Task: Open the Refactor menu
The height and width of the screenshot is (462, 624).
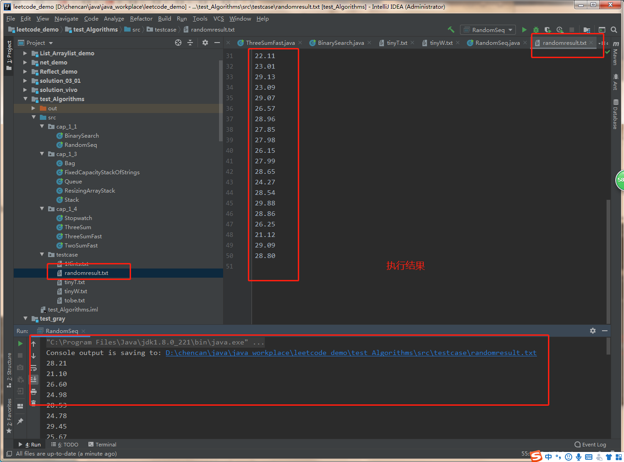Action: point(141,19)
